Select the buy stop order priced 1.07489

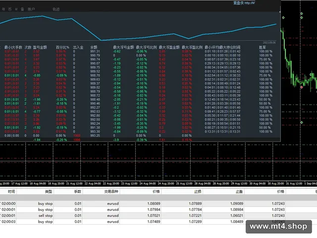click(158, 222)
